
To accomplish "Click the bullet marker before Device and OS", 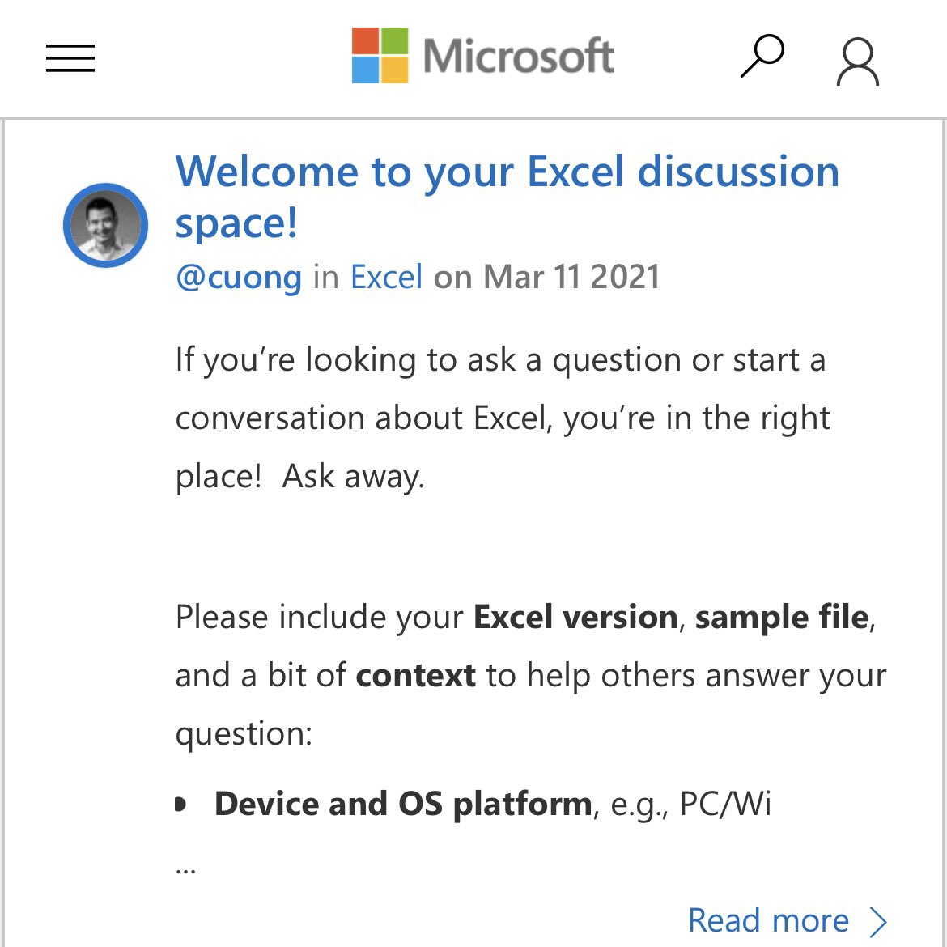I will (180, 805).
